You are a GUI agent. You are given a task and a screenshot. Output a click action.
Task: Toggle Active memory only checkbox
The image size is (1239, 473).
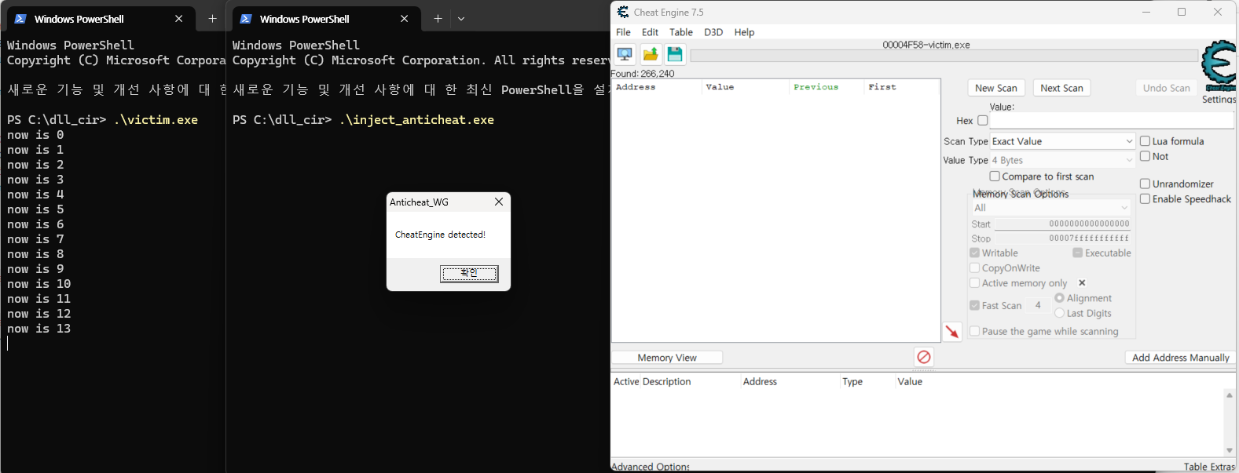point(974,283)
